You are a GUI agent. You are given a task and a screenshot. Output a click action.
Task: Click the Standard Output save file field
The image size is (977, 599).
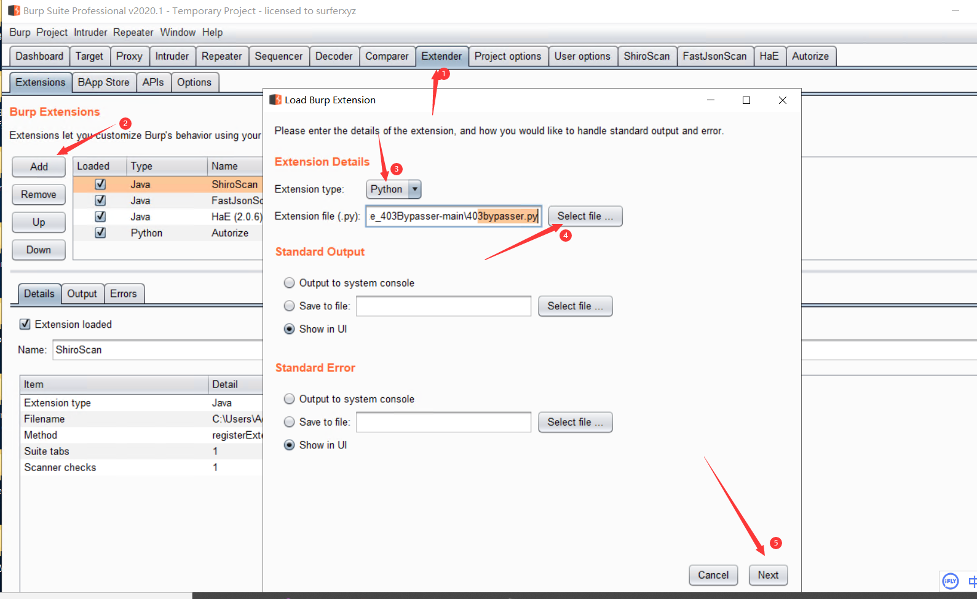444,306
